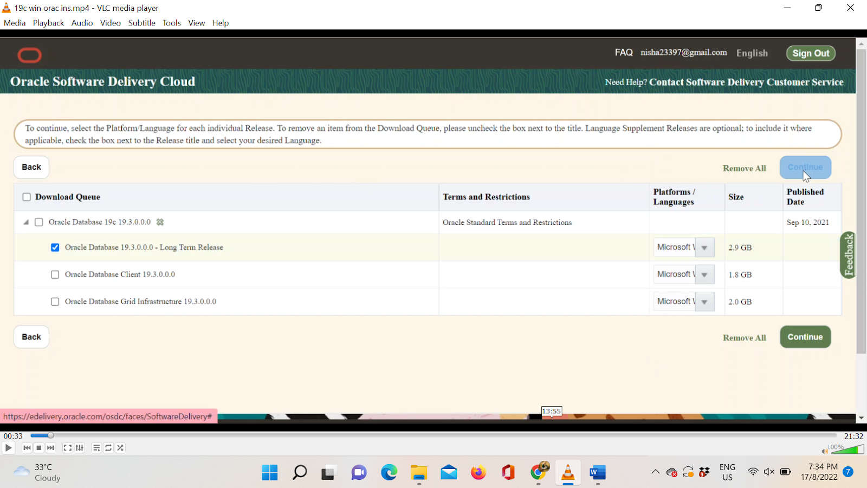Mute audio with VLC speaker icon
Image resolution: width=867 pixels, height=488 pixels.
(x=824, y=451)
